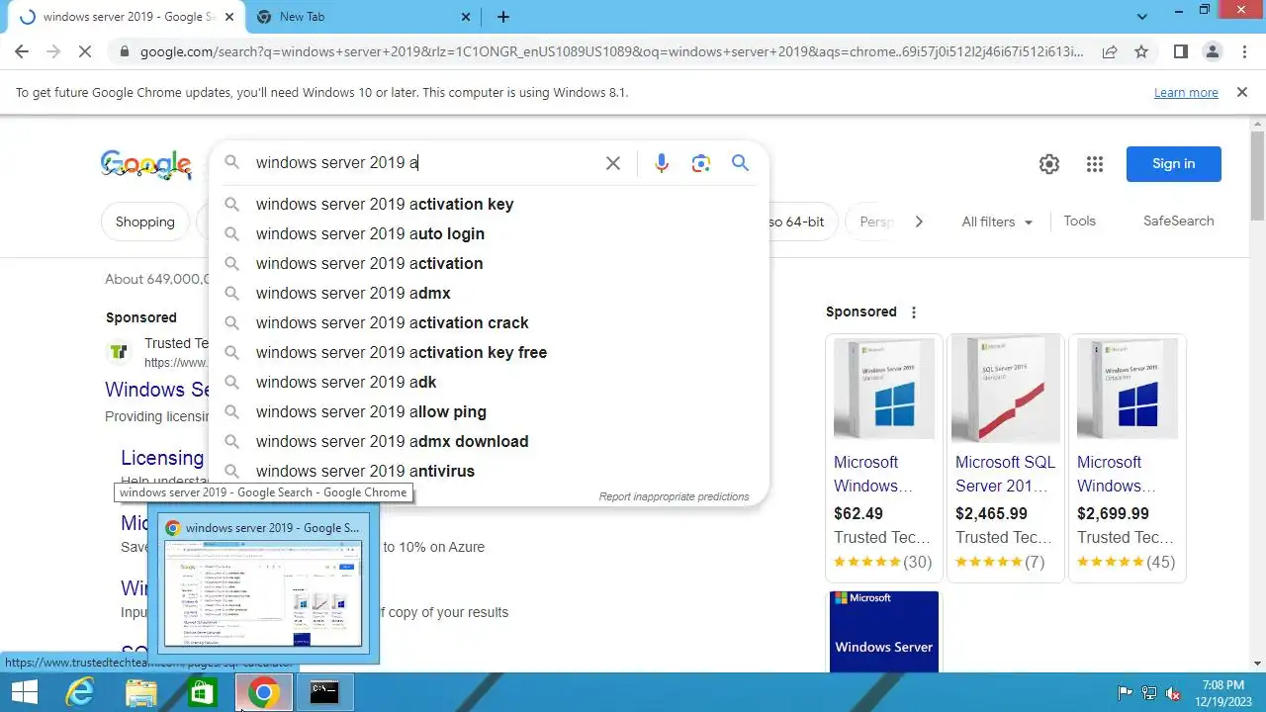This screenshot has height=712, width=1266.
Task: Open the Windows Start button
Action: pos(25,692)
